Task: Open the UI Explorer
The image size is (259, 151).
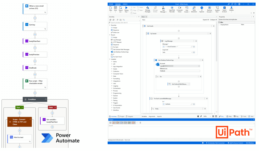Action: tap(202, 8)
